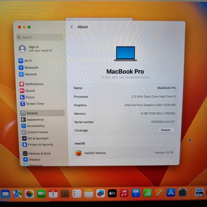This screenshot has height=207, width=207.
Task: Click the processor value 2,3 GHz Dual-Core Intel Core i5
Action: [x=153, y=96]
